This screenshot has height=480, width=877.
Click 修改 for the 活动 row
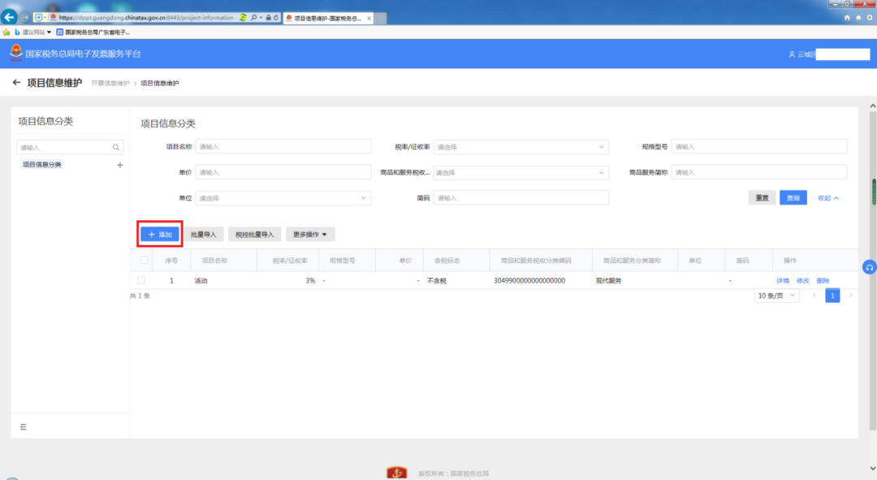802,281
